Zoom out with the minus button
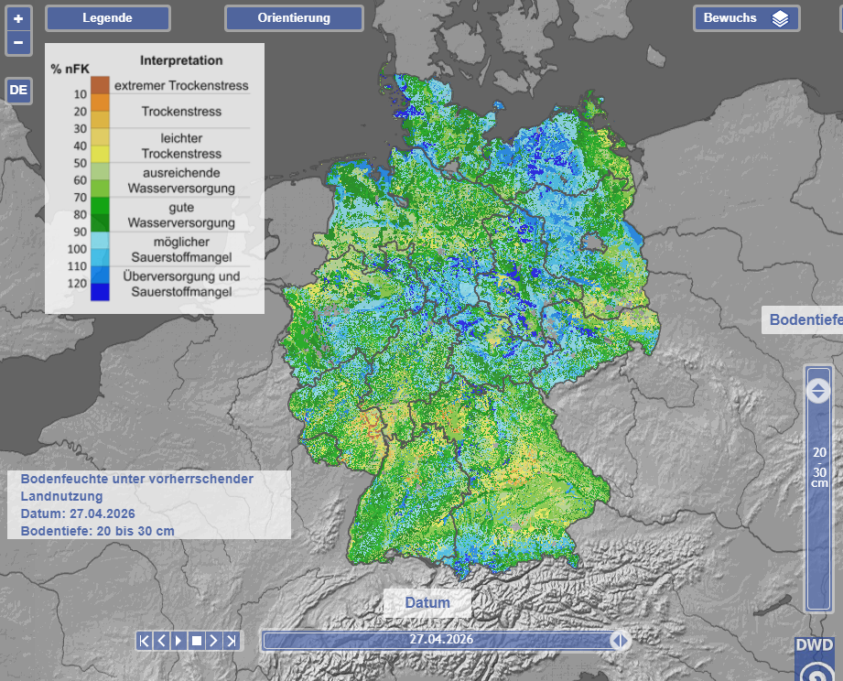Screen dimensions: 843x681 [x=18, y=42]
